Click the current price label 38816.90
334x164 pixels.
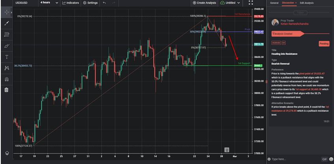(x=259, y=44)
